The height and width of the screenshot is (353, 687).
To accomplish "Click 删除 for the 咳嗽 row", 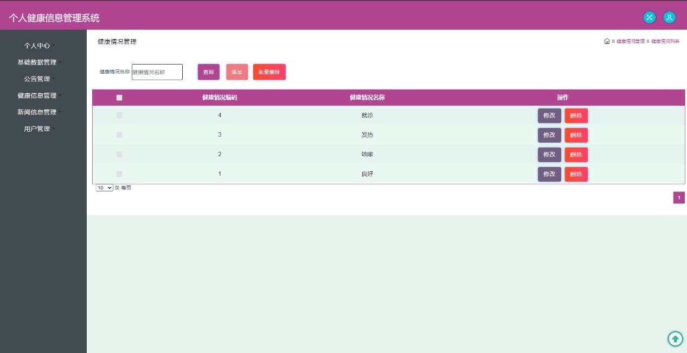I will point(576,155).
